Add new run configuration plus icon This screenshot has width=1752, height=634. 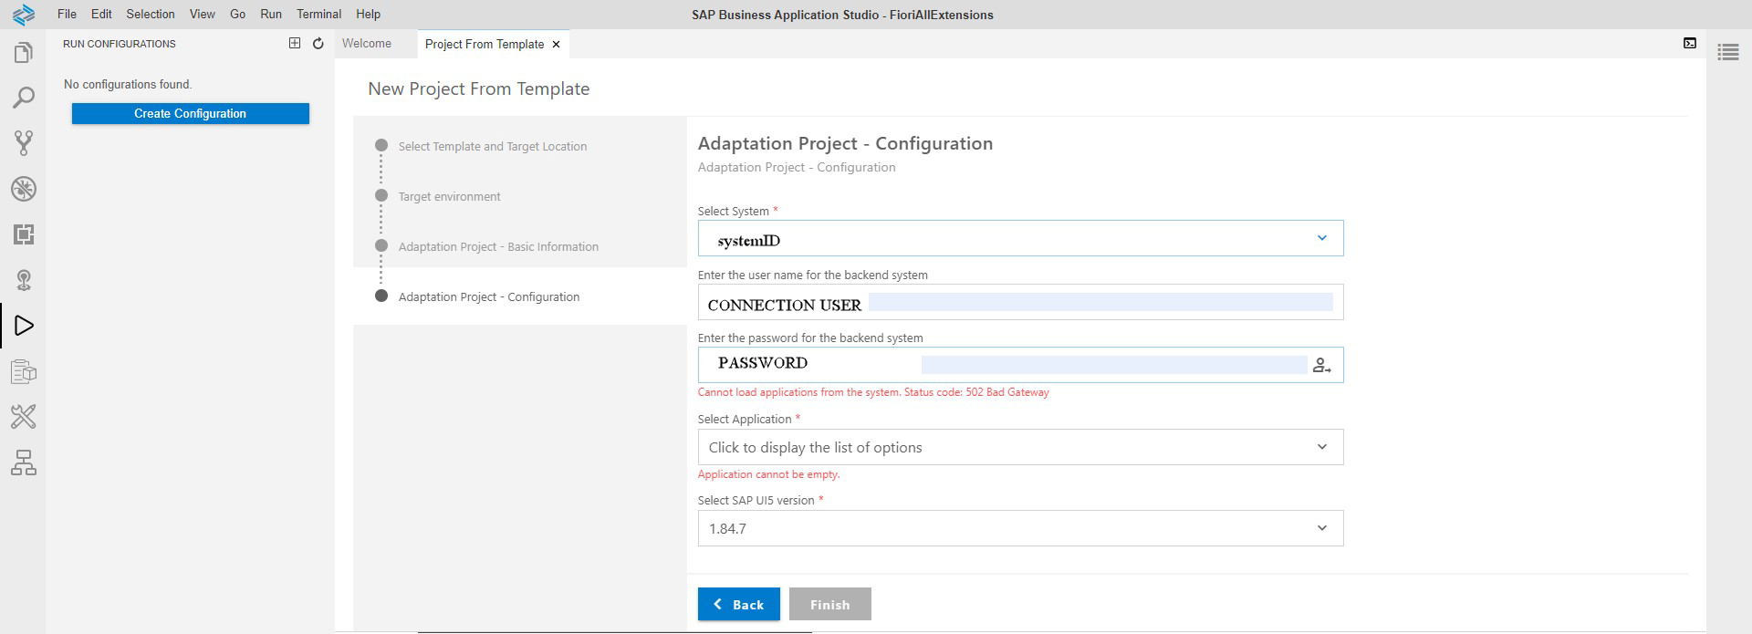295,43
